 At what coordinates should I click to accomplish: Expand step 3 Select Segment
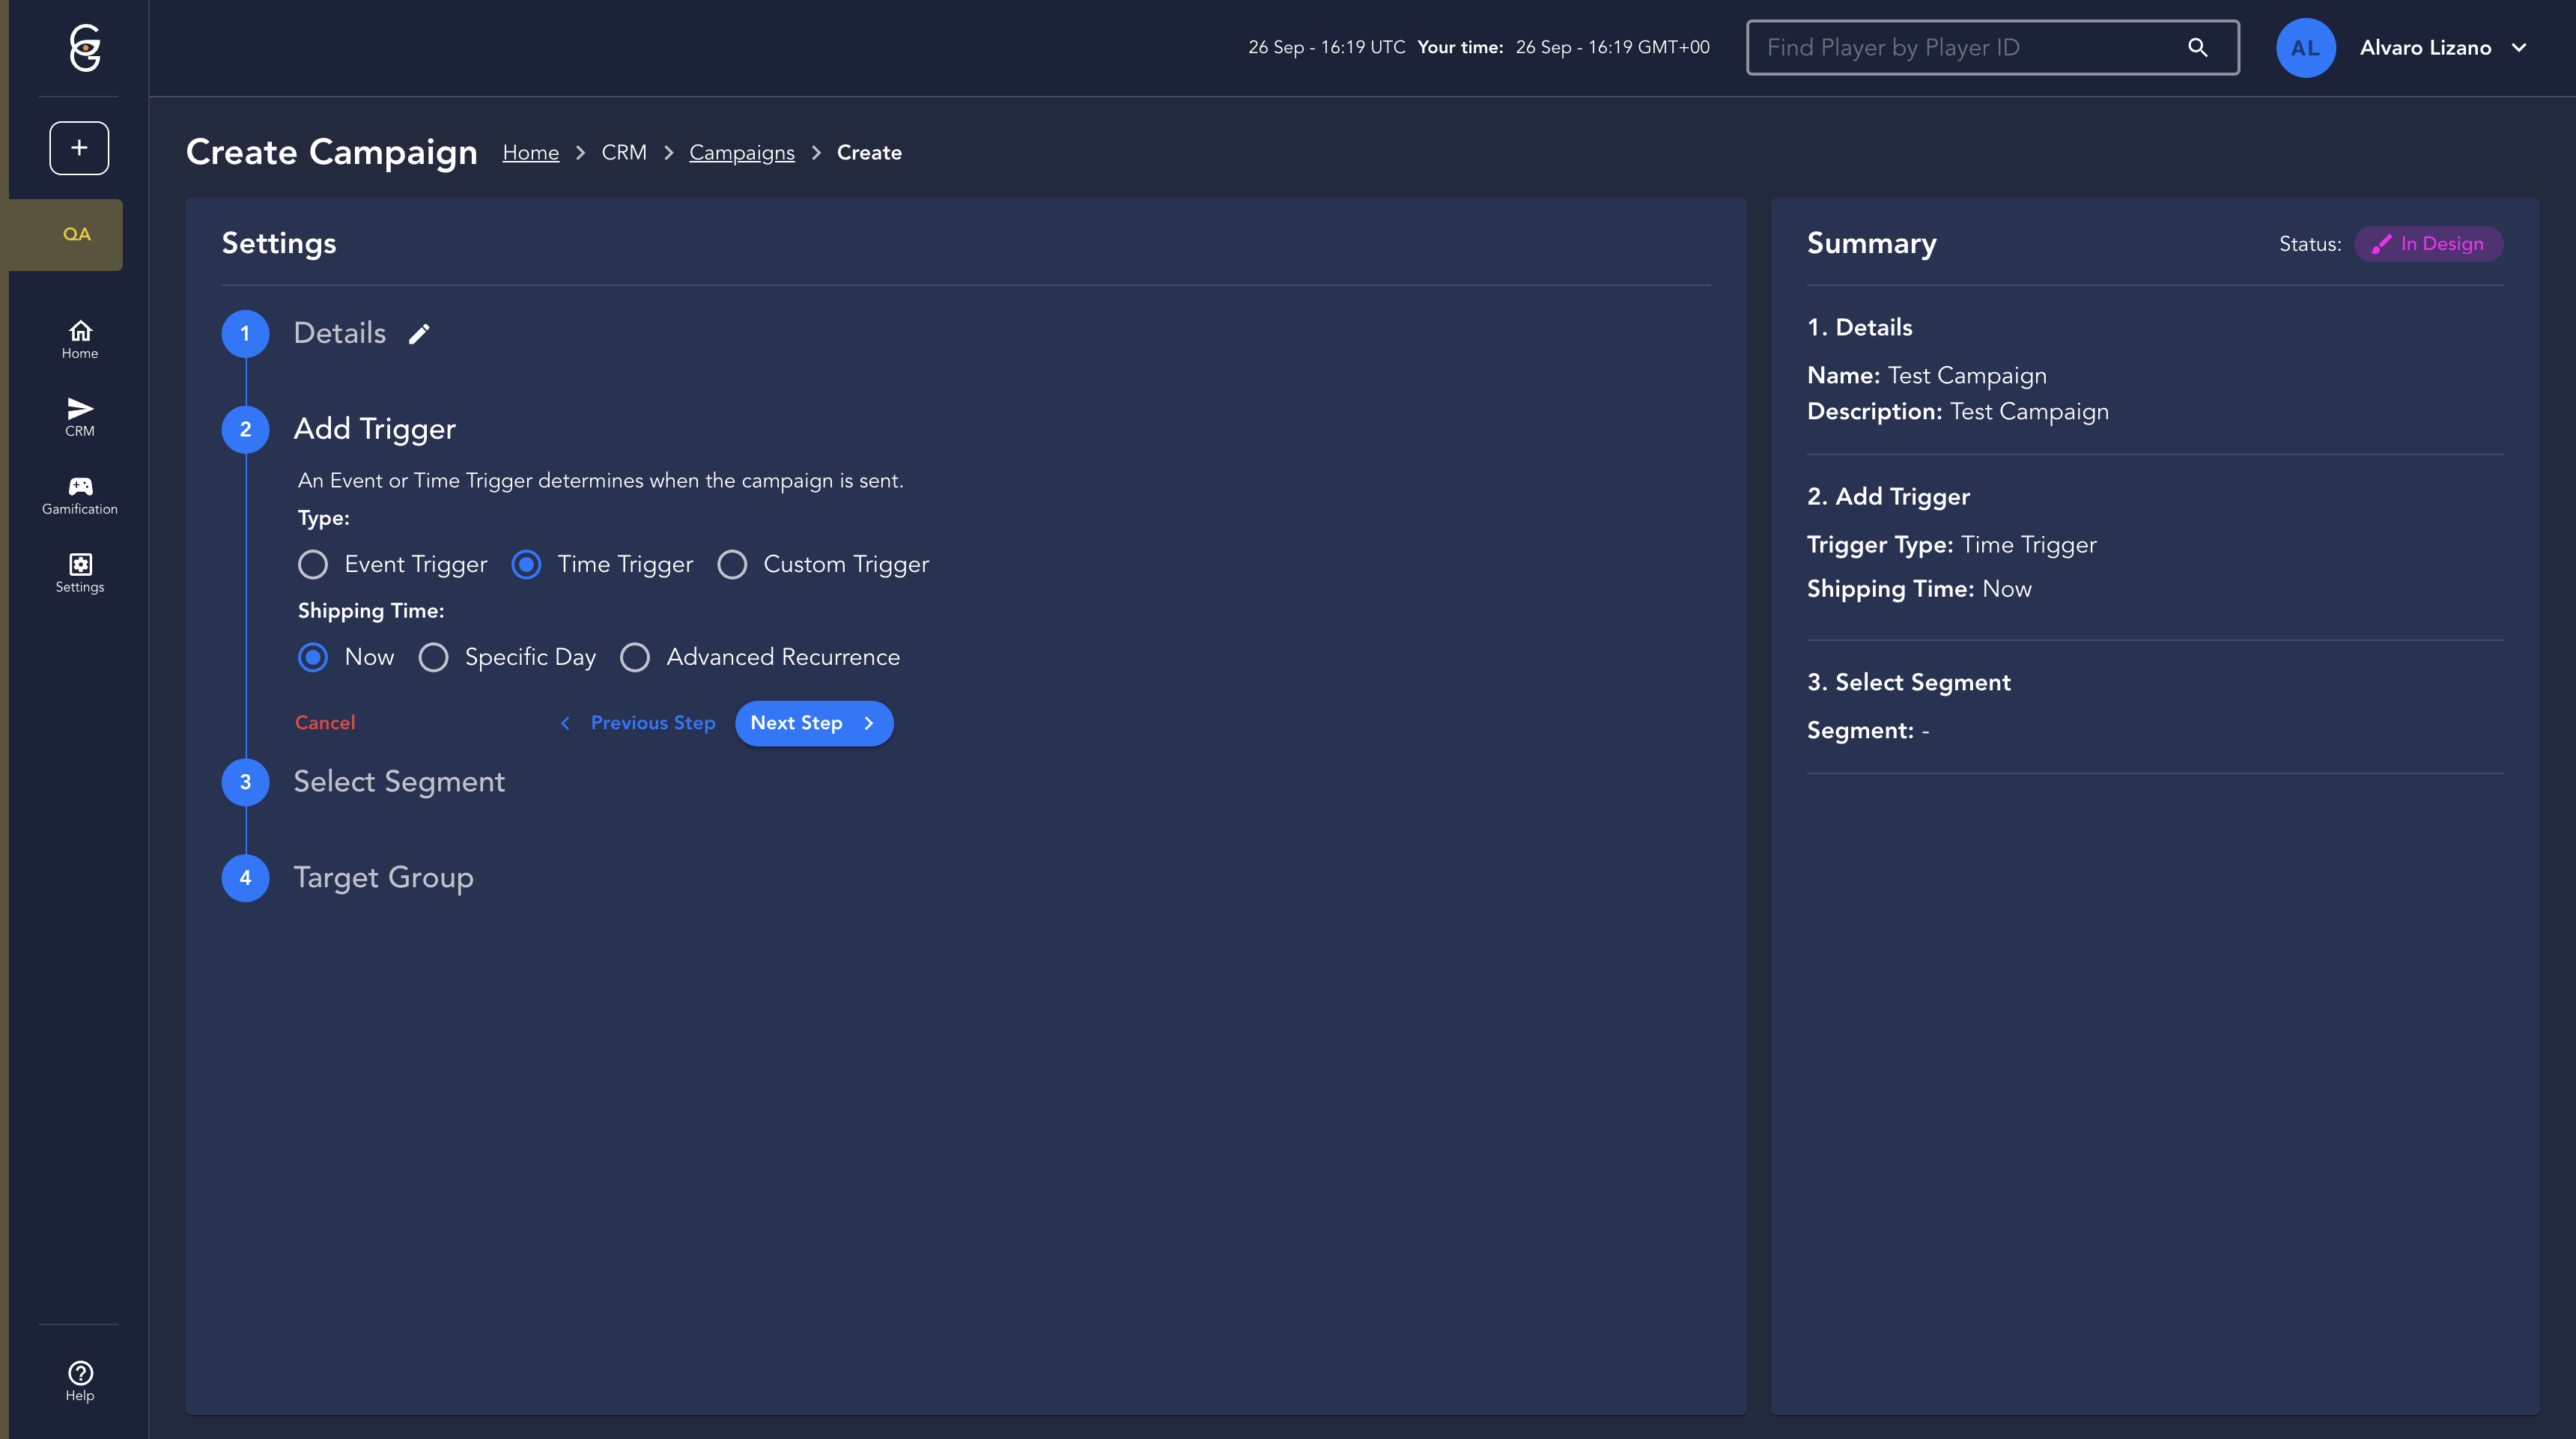click(x=398, y=782)
